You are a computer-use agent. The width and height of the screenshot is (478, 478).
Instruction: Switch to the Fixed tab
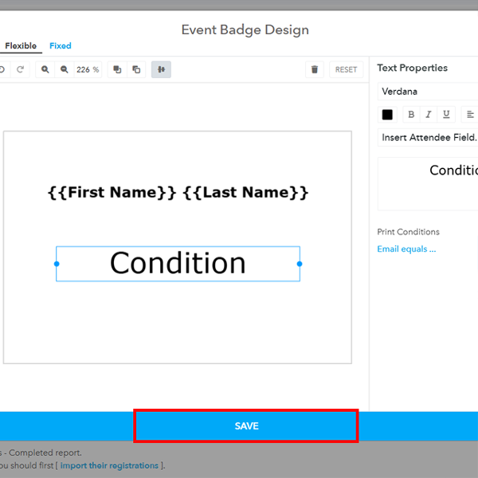tap(61, 46)
